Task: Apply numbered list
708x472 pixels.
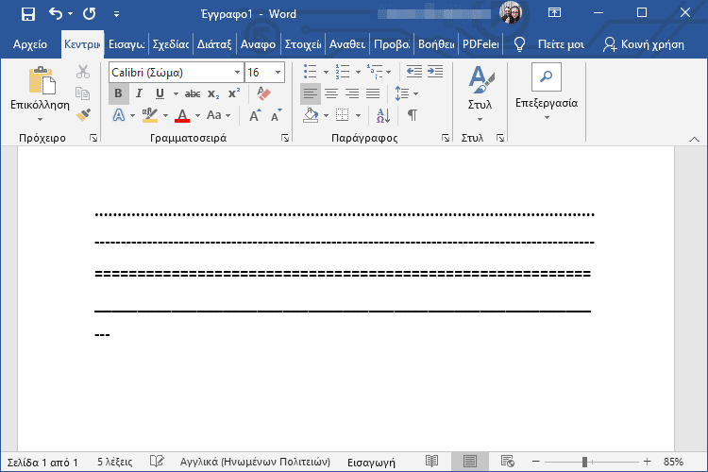Action: [x=343, y=72]
